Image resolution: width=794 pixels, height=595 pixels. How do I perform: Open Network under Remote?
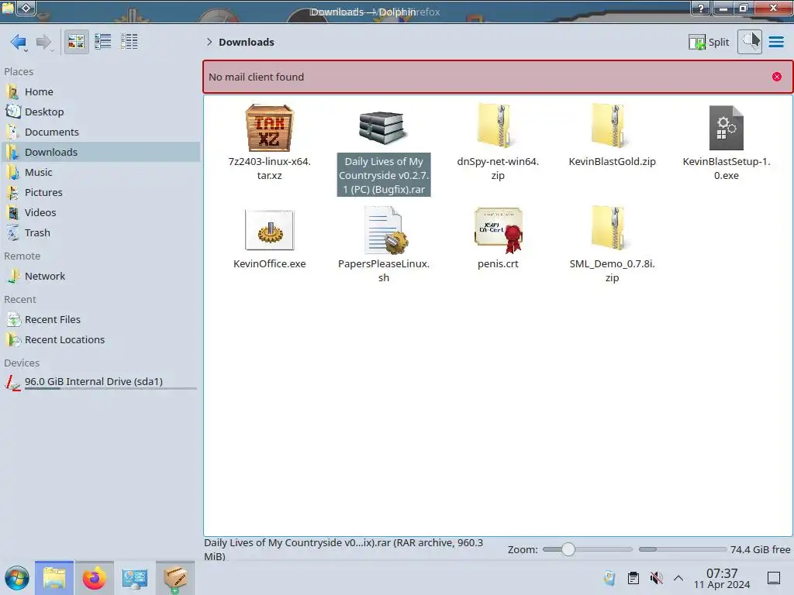pos(100,277)
